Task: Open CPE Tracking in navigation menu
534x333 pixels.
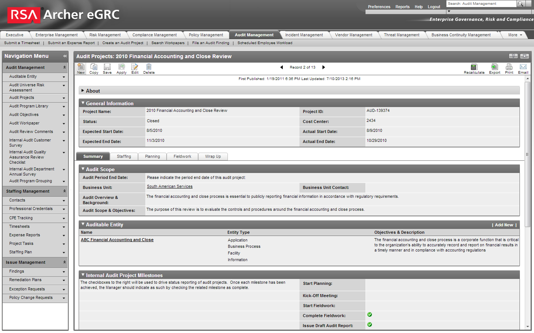Action: [x=21, y=218]
